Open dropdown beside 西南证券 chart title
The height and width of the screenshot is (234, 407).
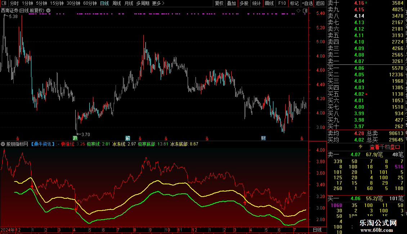tap(48, 11)
